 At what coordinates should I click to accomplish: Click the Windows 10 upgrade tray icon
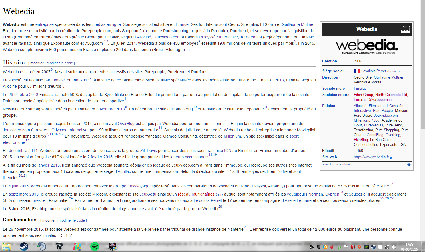380,247
